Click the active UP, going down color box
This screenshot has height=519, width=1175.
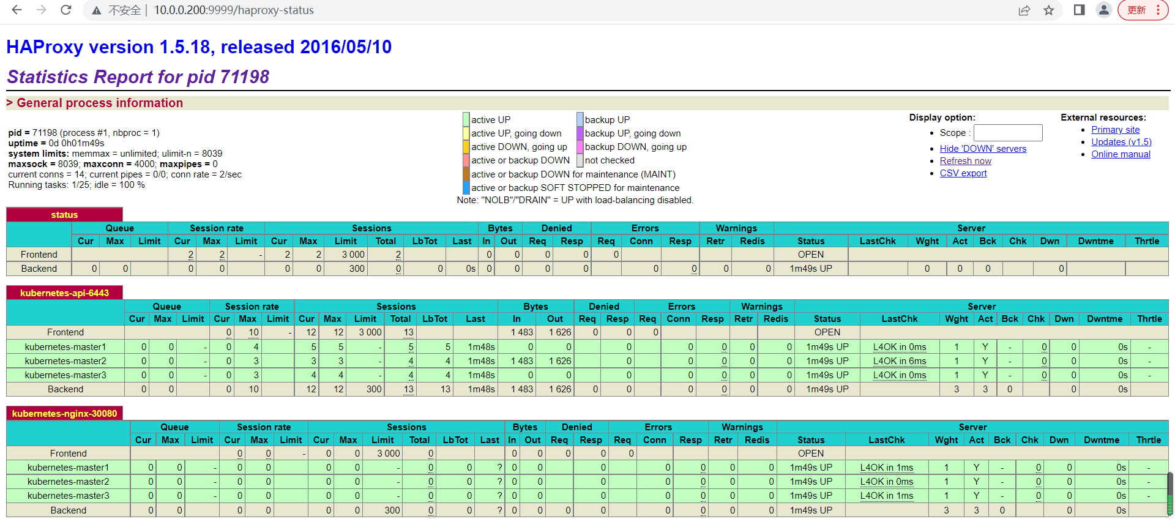pyautogui.click(x=466, y=133)
